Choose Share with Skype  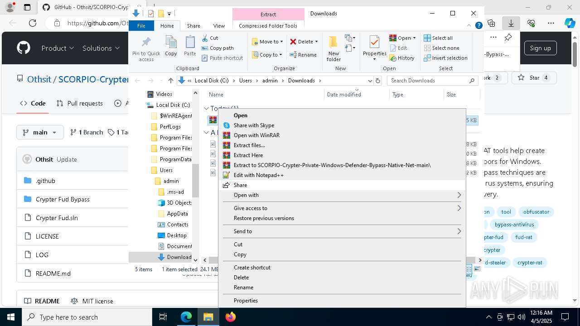coord(342,125)
